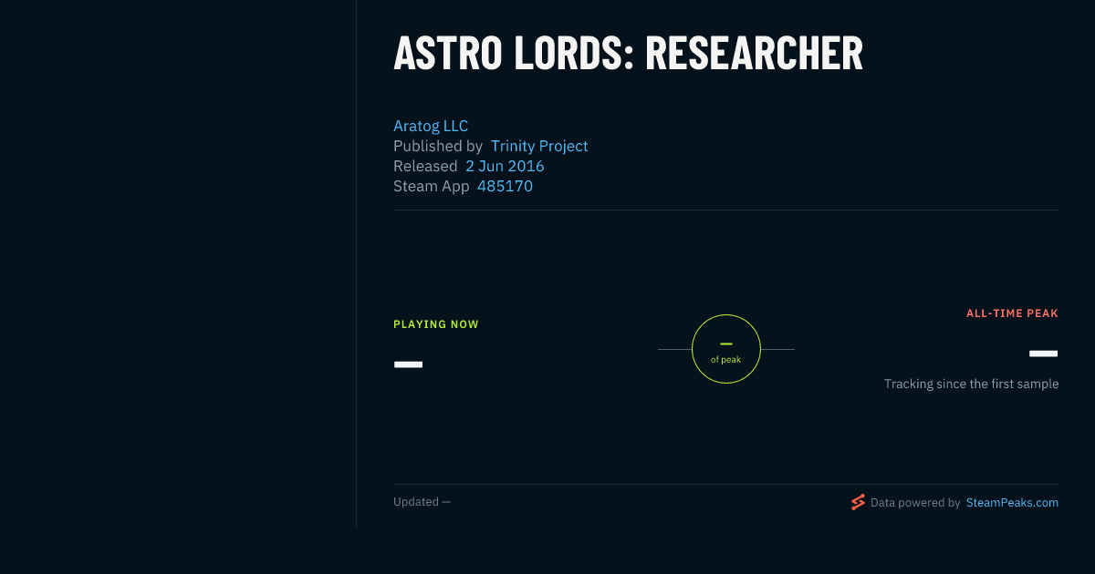This screenshot has height=574, width=1095.
Task: Open Steam App ID 485170 link
Action: click(x=505, y=186)
